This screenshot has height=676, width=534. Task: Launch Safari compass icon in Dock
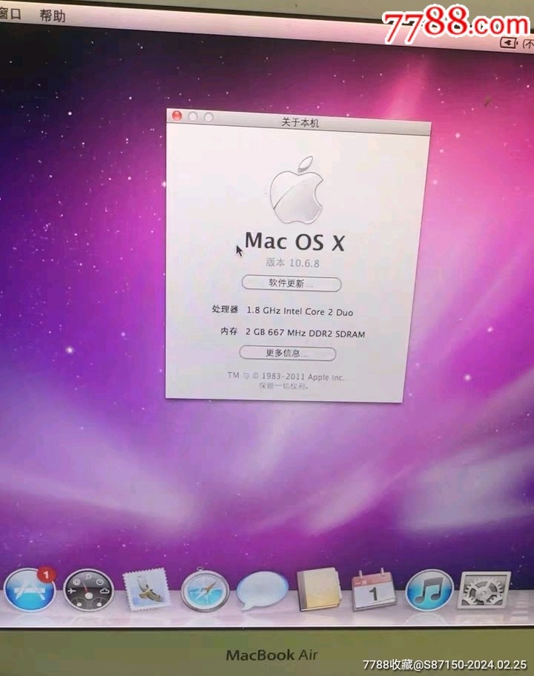(x=205, y=590)
